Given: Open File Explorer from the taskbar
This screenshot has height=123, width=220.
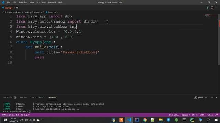Looking at the screenshot, I should [x=161, y=120].
